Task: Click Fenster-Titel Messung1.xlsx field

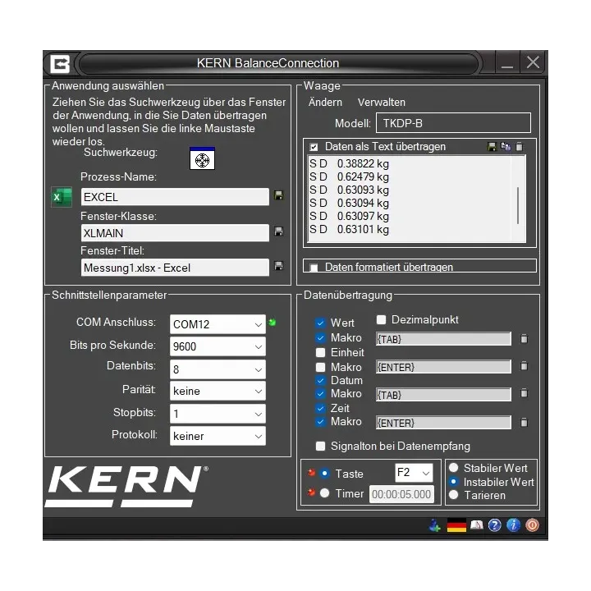Action: click(x=175, y=268)
